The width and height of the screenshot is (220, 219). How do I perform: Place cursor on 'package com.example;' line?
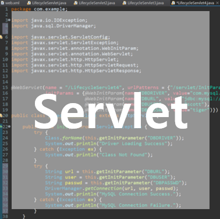39,9
